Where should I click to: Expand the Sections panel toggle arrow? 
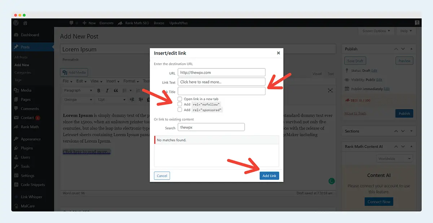click(x=411, y=131)
